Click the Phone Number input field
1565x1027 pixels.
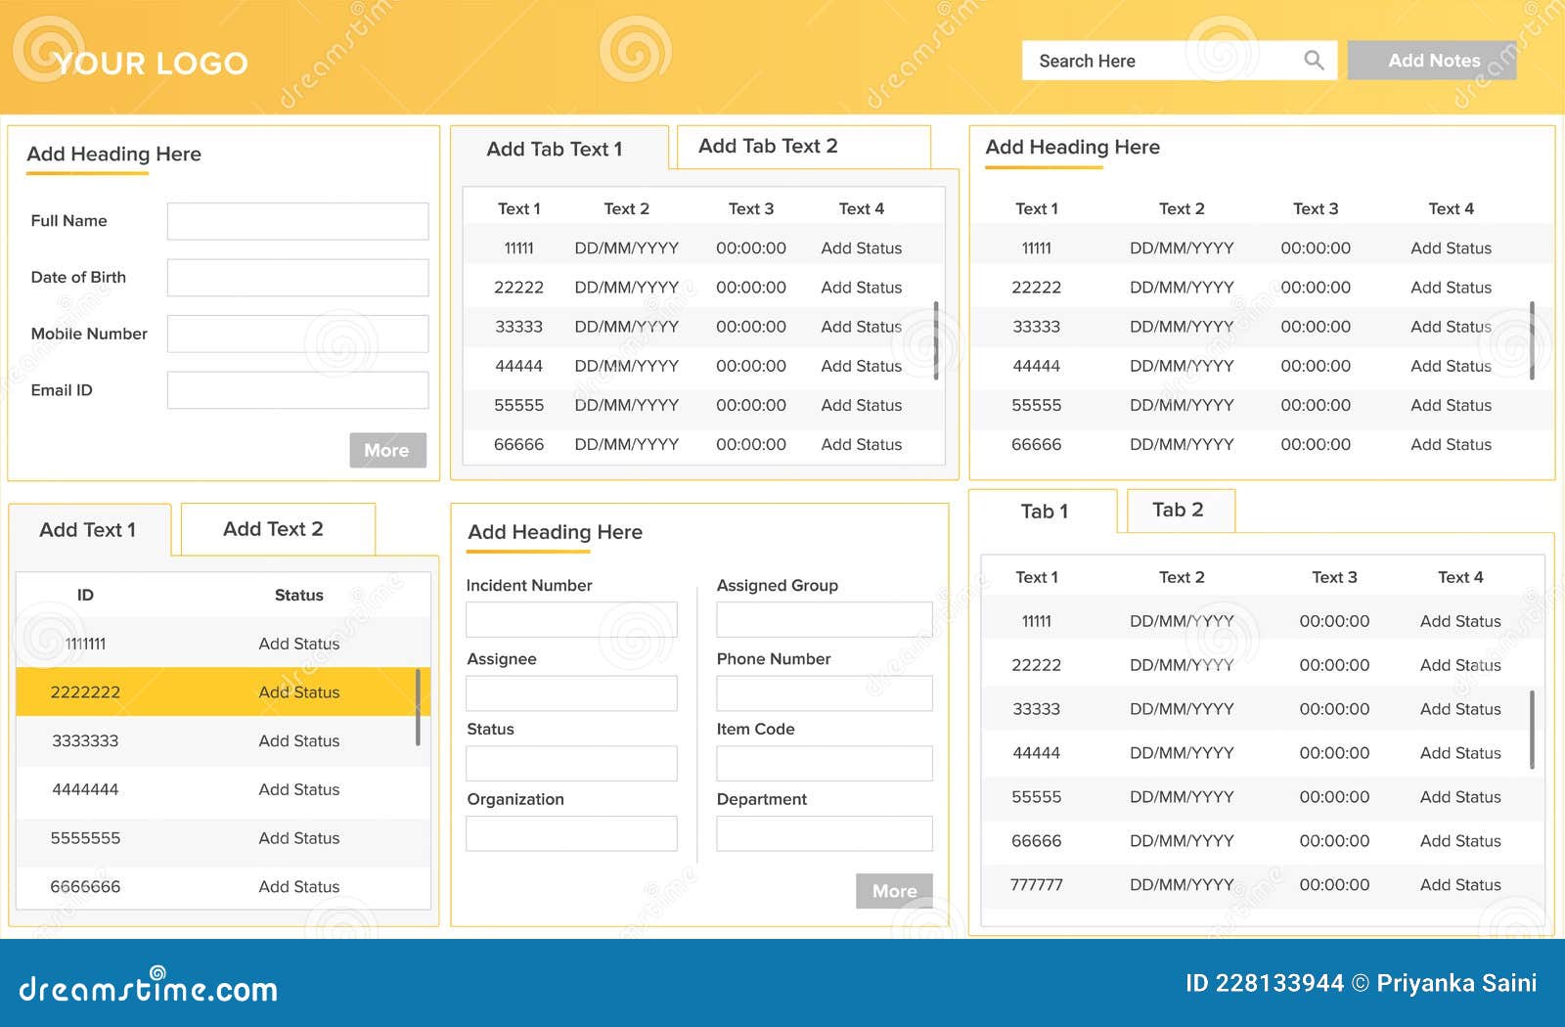[824, 692]
